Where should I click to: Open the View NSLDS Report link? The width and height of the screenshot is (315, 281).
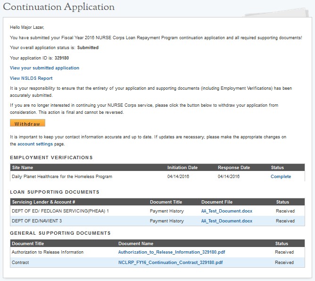coord(31,78)
